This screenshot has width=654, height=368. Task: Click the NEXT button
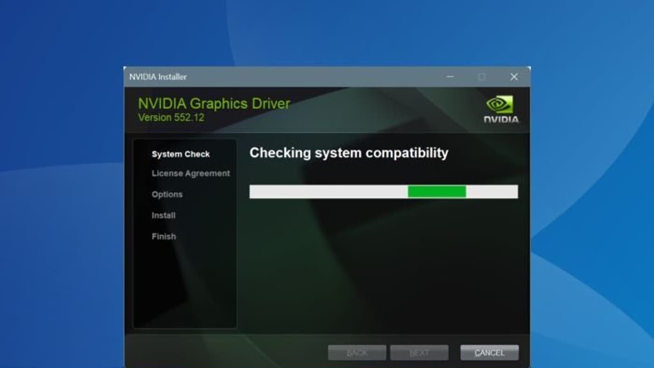tap(419, 352)
